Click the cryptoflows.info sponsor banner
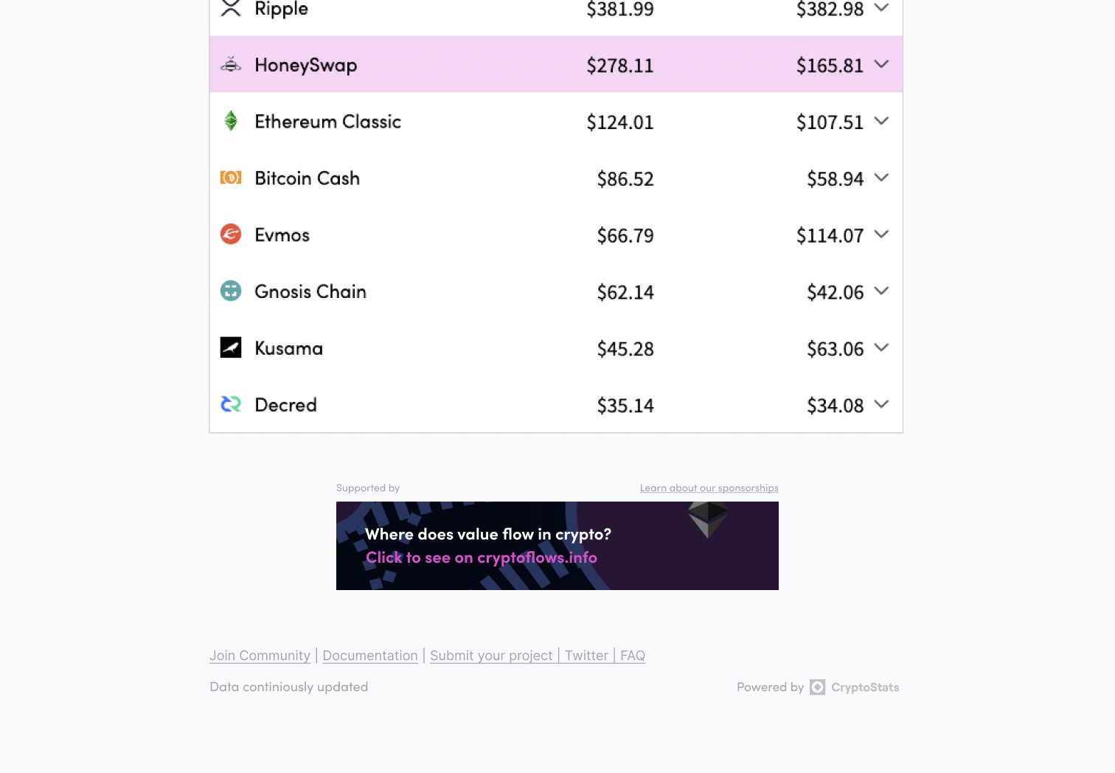 tap(557, 546)
